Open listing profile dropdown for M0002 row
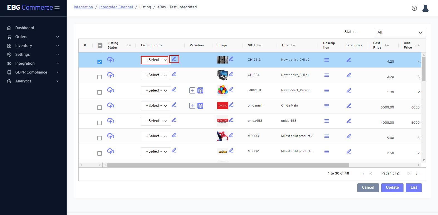 (x=156, y=151)
